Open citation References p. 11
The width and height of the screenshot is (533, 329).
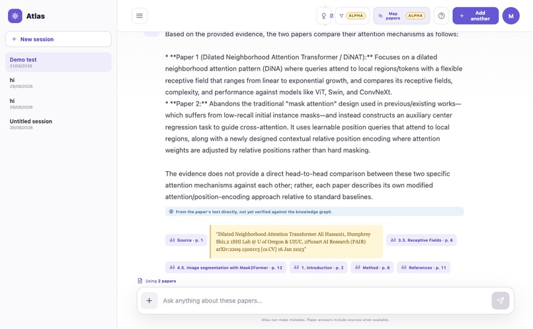click(x=423, y=268)
